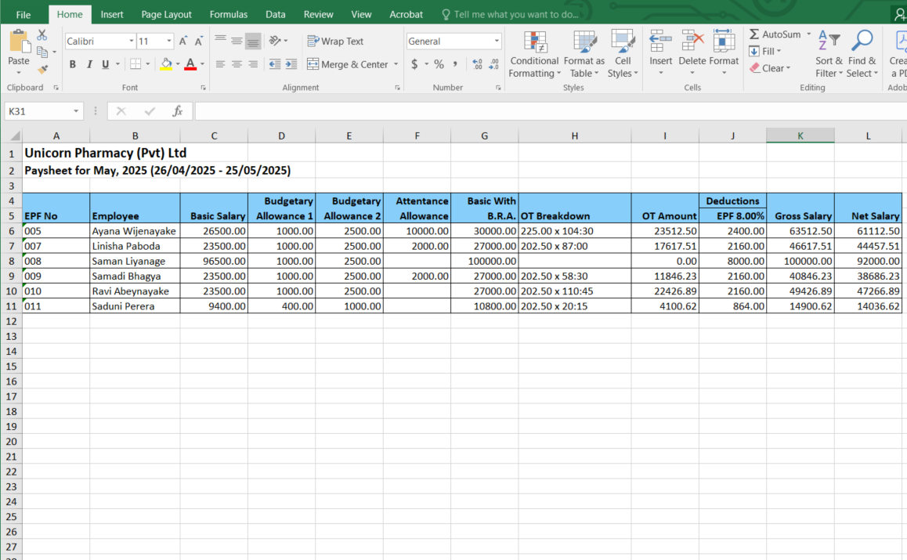Click the Select All corner button

click(13, 135)
